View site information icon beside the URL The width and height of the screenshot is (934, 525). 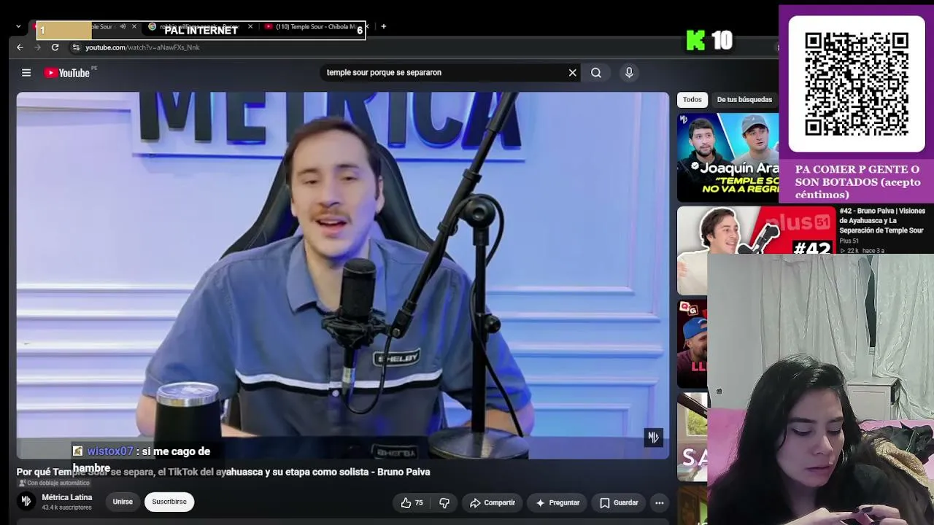pos(76,47)
